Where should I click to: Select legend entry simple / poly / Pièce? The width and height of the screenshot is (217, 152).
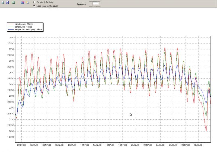click(24, 24)
